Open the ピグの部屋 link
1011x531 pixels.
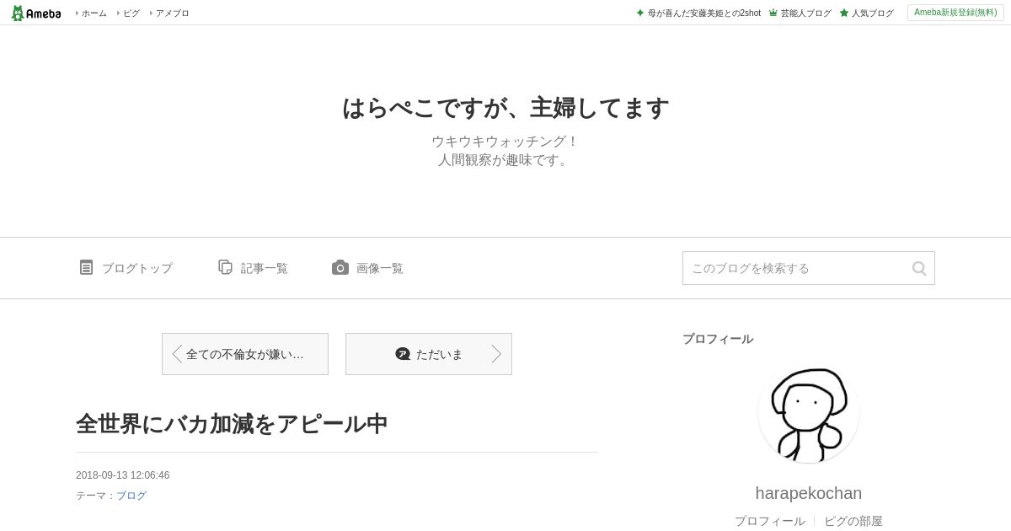pos(853,521)
